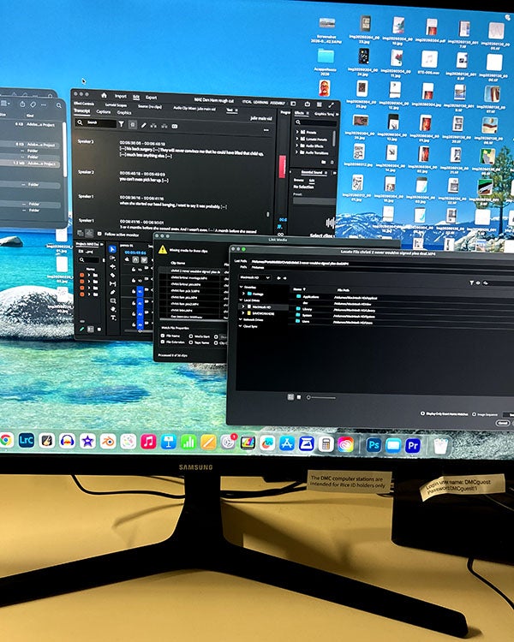This screenshot has height=642, width=514.
Task: Click the Quick Export share icon
Action: click(308, 104)
